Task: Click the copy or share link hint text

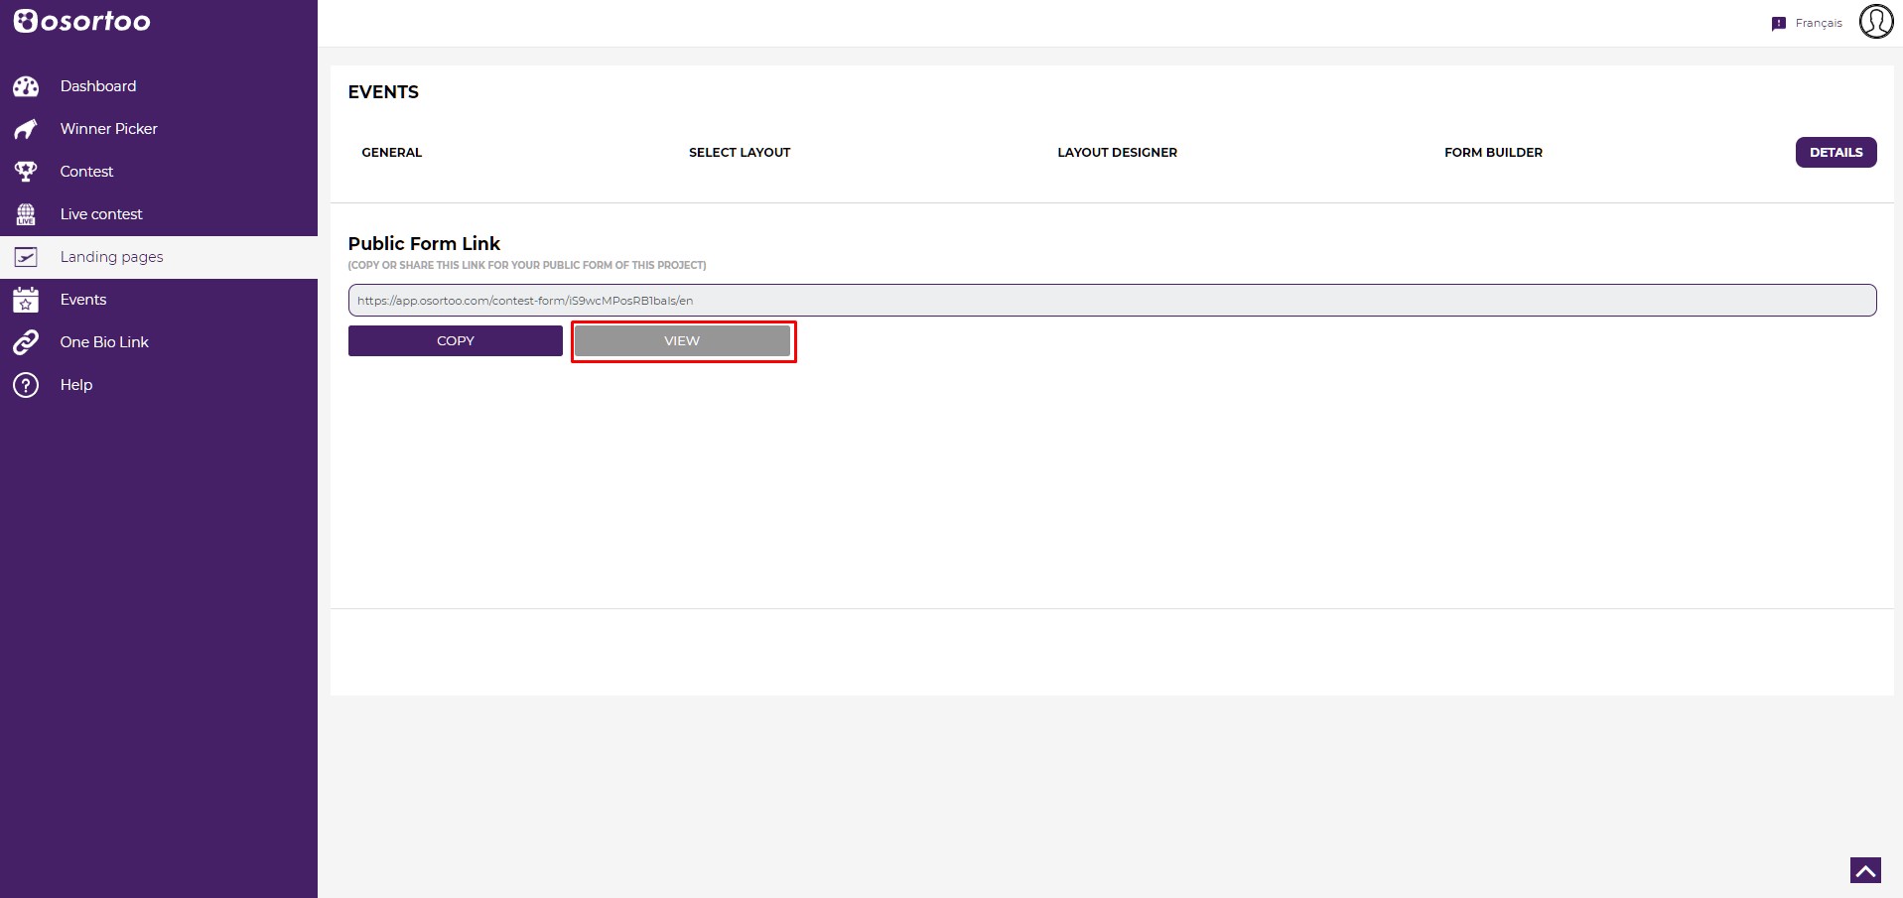Action: point(527,266)
